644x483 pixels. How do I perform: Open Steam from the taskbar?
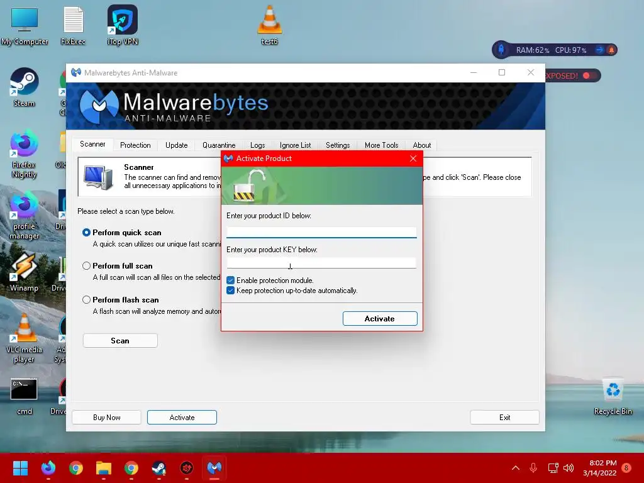[159, 468]
